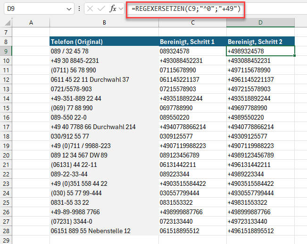Select row 9 header
The image size is (307, 244).
6,51
